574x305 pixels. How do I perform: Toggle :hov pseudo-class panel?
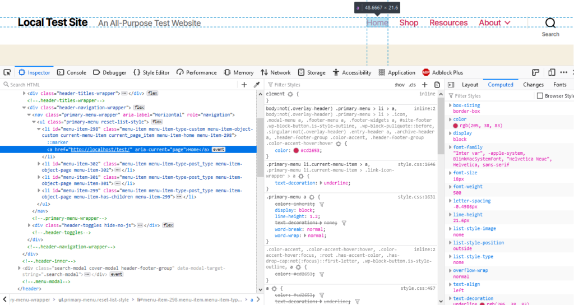(x=400, y=85)
